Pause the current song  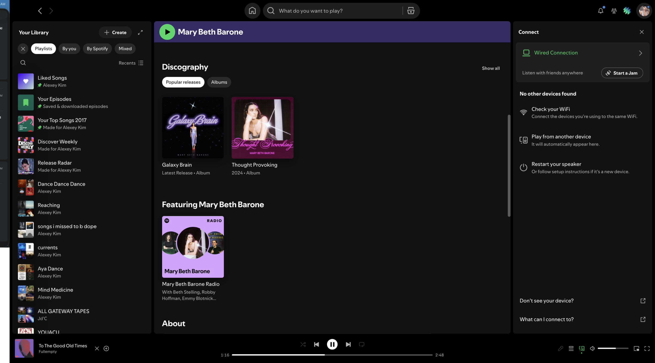coord(332,344)
